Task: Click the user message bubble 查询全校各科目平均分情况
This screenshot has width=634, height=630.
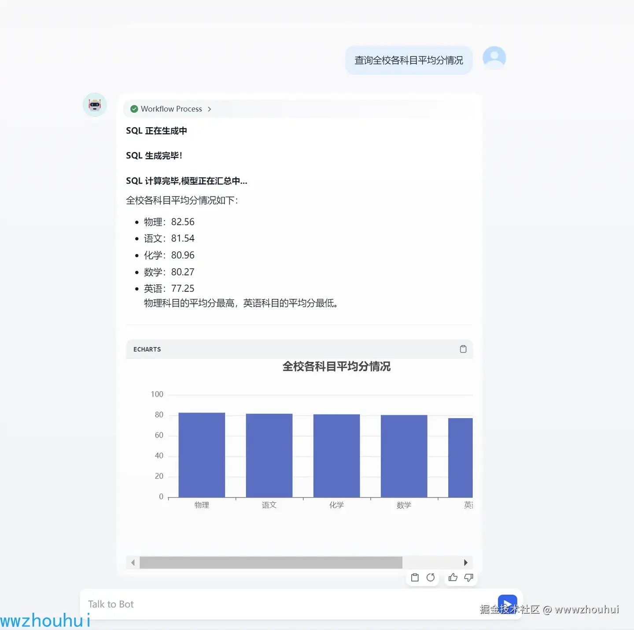Action: point(408,60)
